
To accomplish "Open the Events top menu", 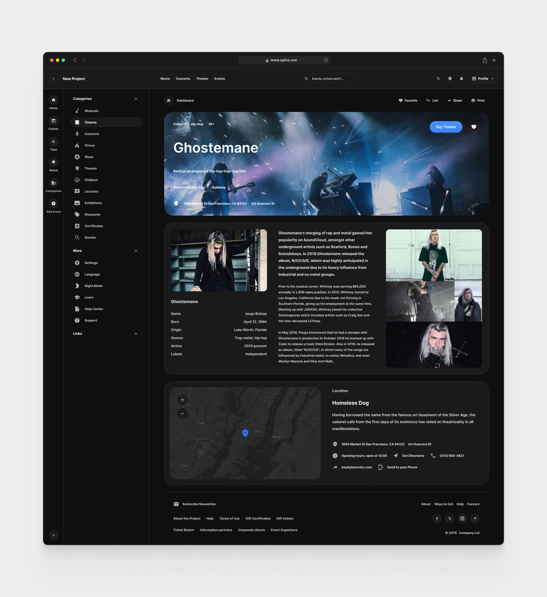I will click(x=219, y=79).
